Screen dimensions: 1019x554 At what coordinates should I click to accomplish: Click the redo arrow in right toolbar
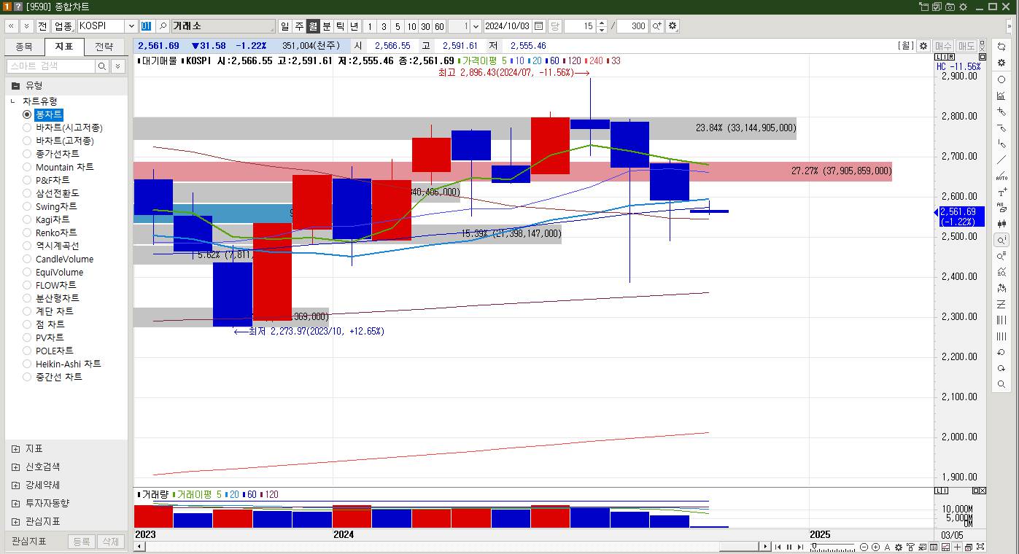1001,368
